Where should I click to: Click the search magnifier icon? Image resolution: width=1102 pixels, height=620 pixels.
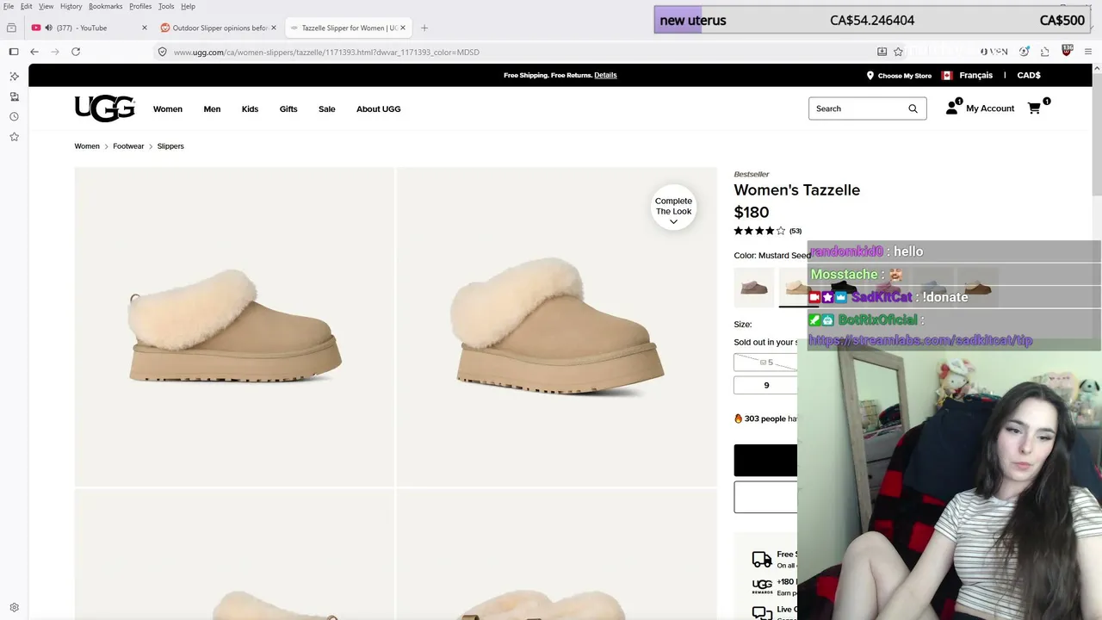coord(913,108)
